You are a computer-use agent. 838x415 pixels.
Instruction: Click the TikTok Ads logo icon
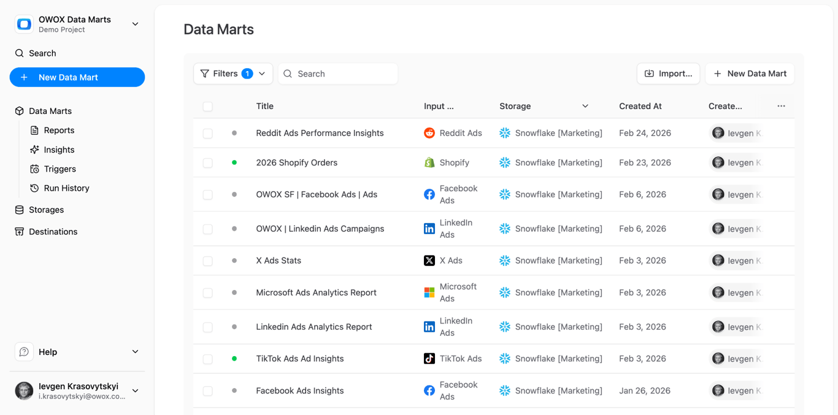pos(429,359)
